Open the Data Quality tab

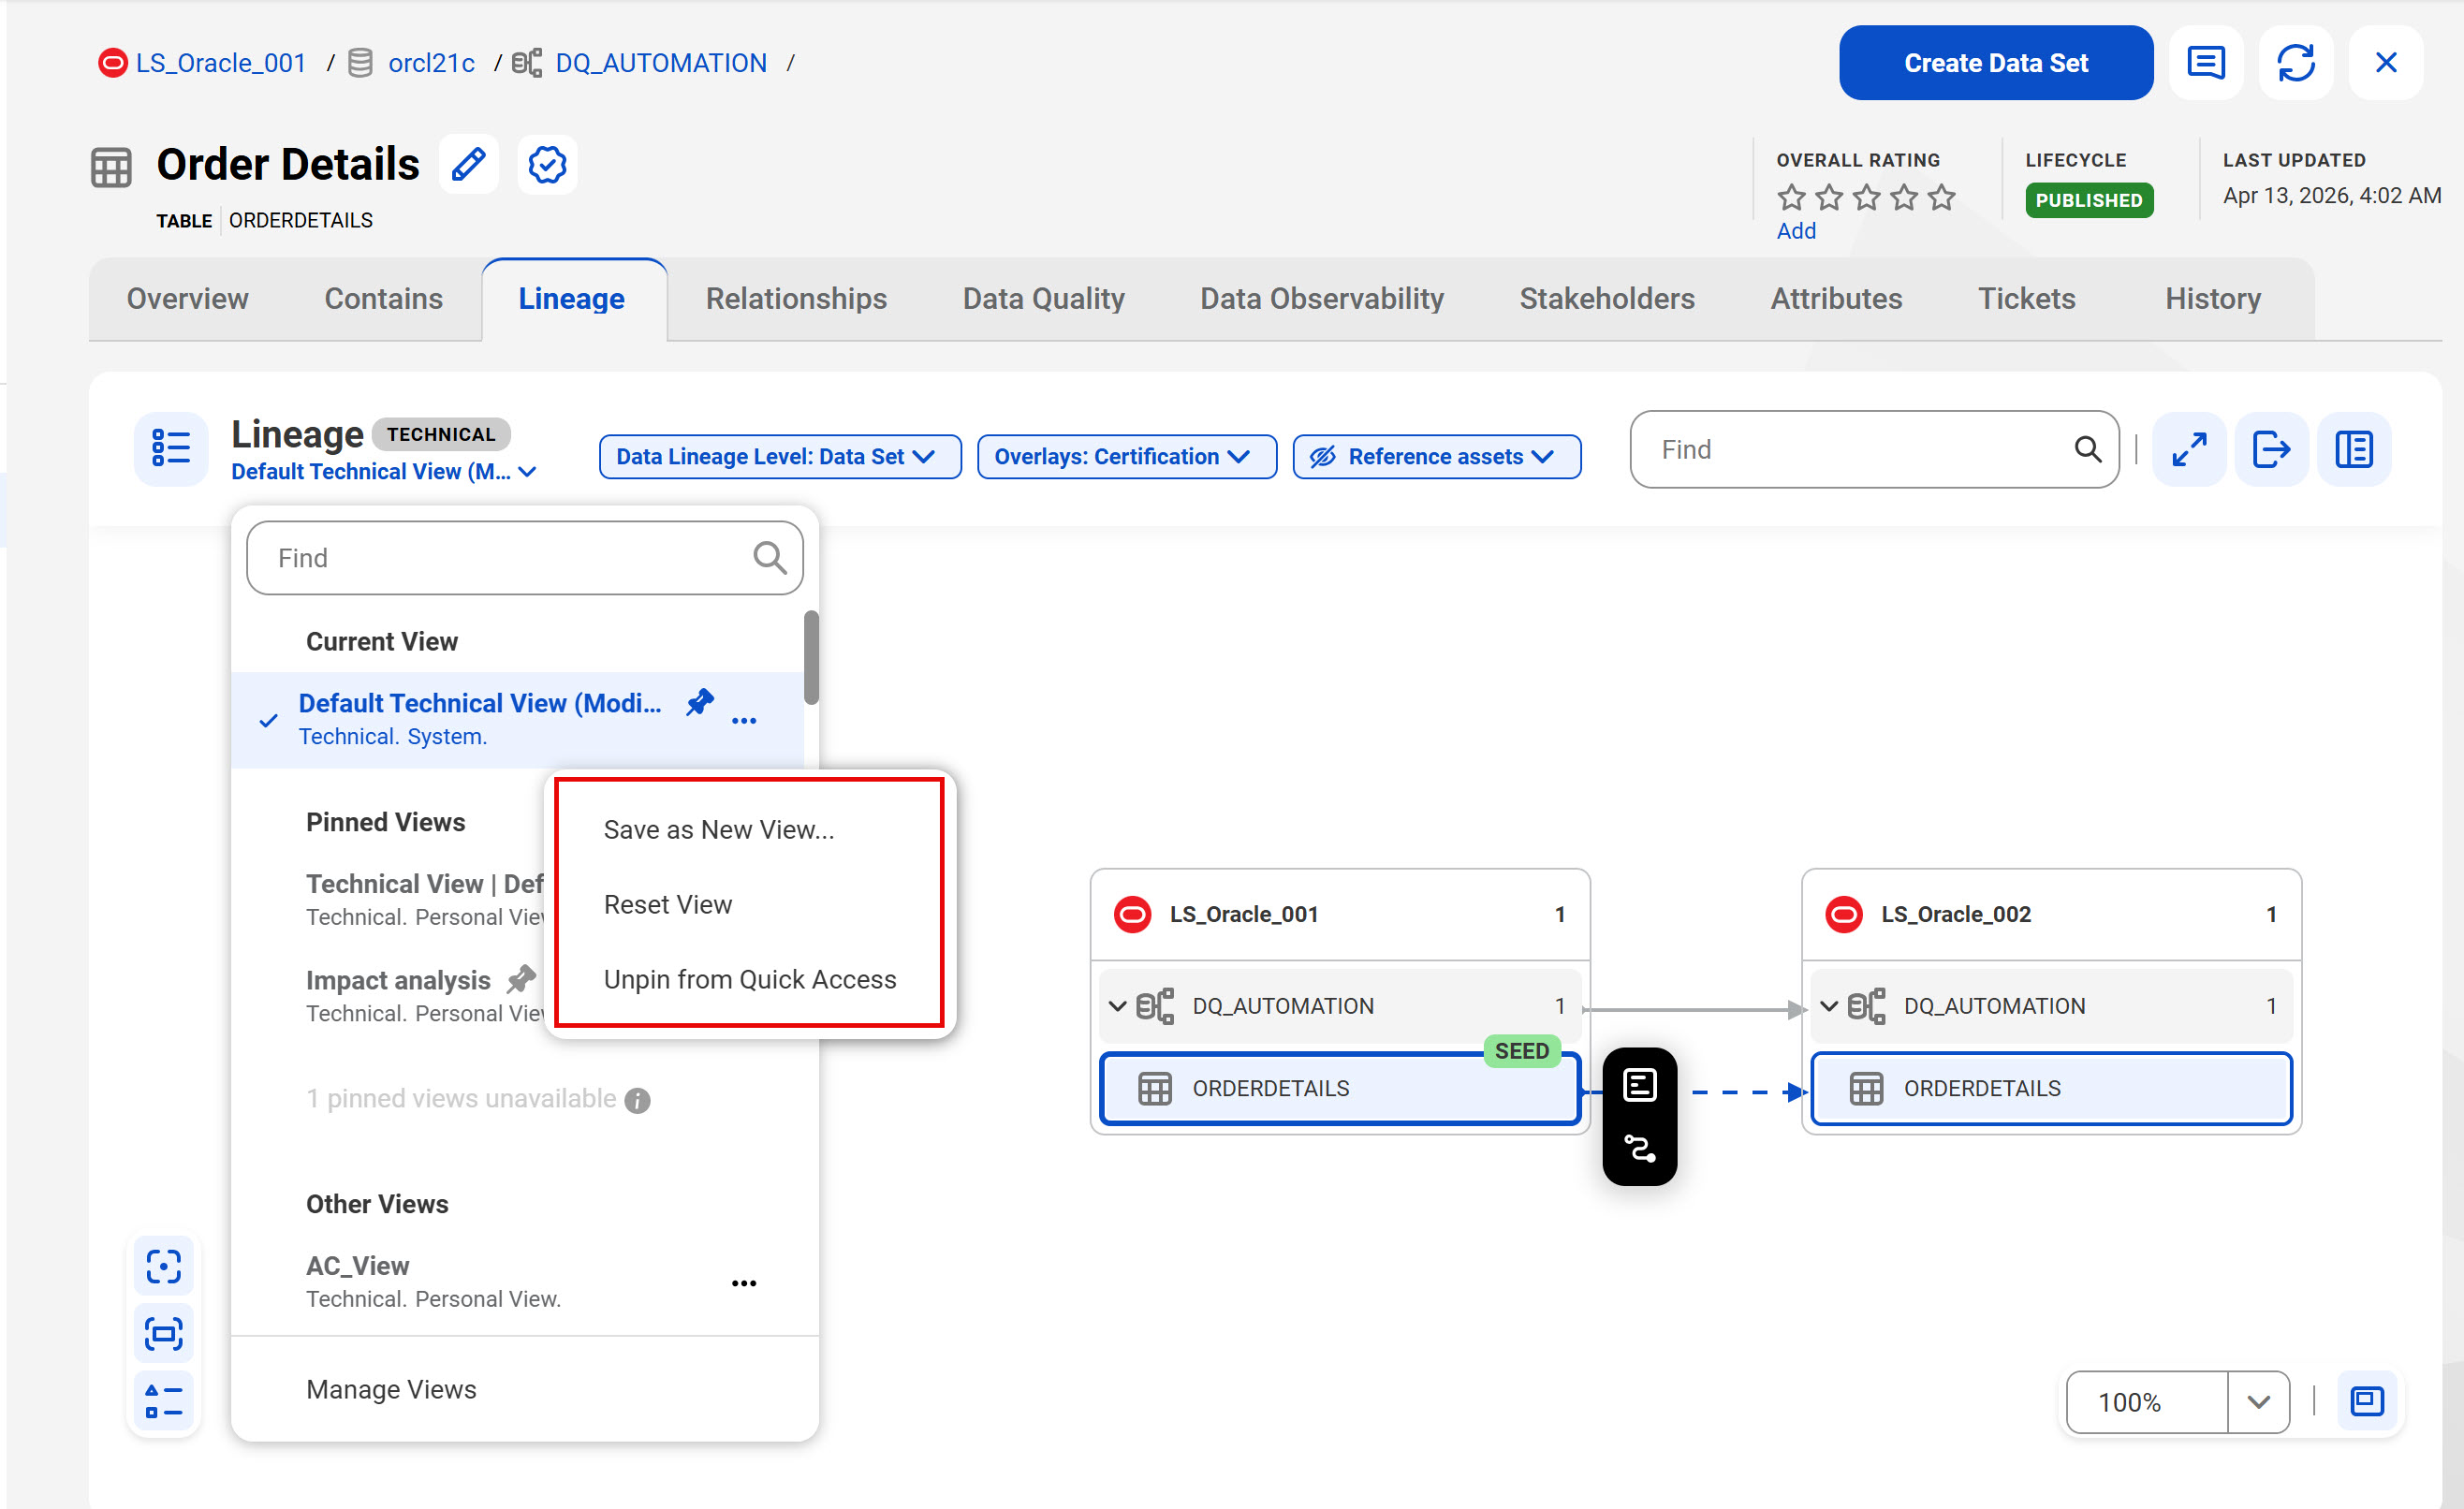click(x=1043, y=298)
